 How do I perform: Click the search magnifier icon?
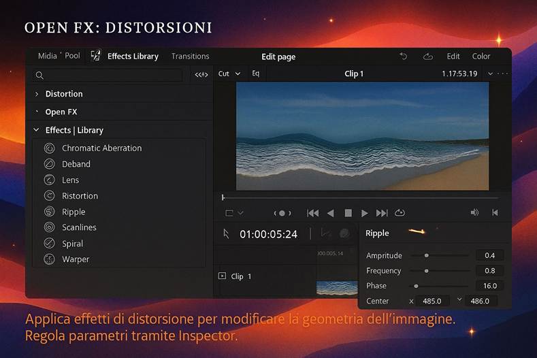(x=39, y=76)
